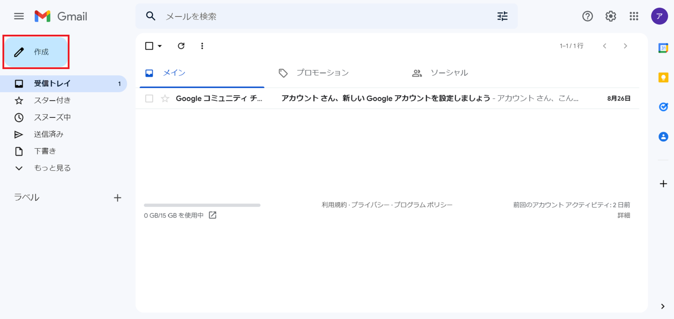The width and height of the screenshot is (674, 319).
Task: Star the Google コミュニティ チーム email
Action: [165, 99]
